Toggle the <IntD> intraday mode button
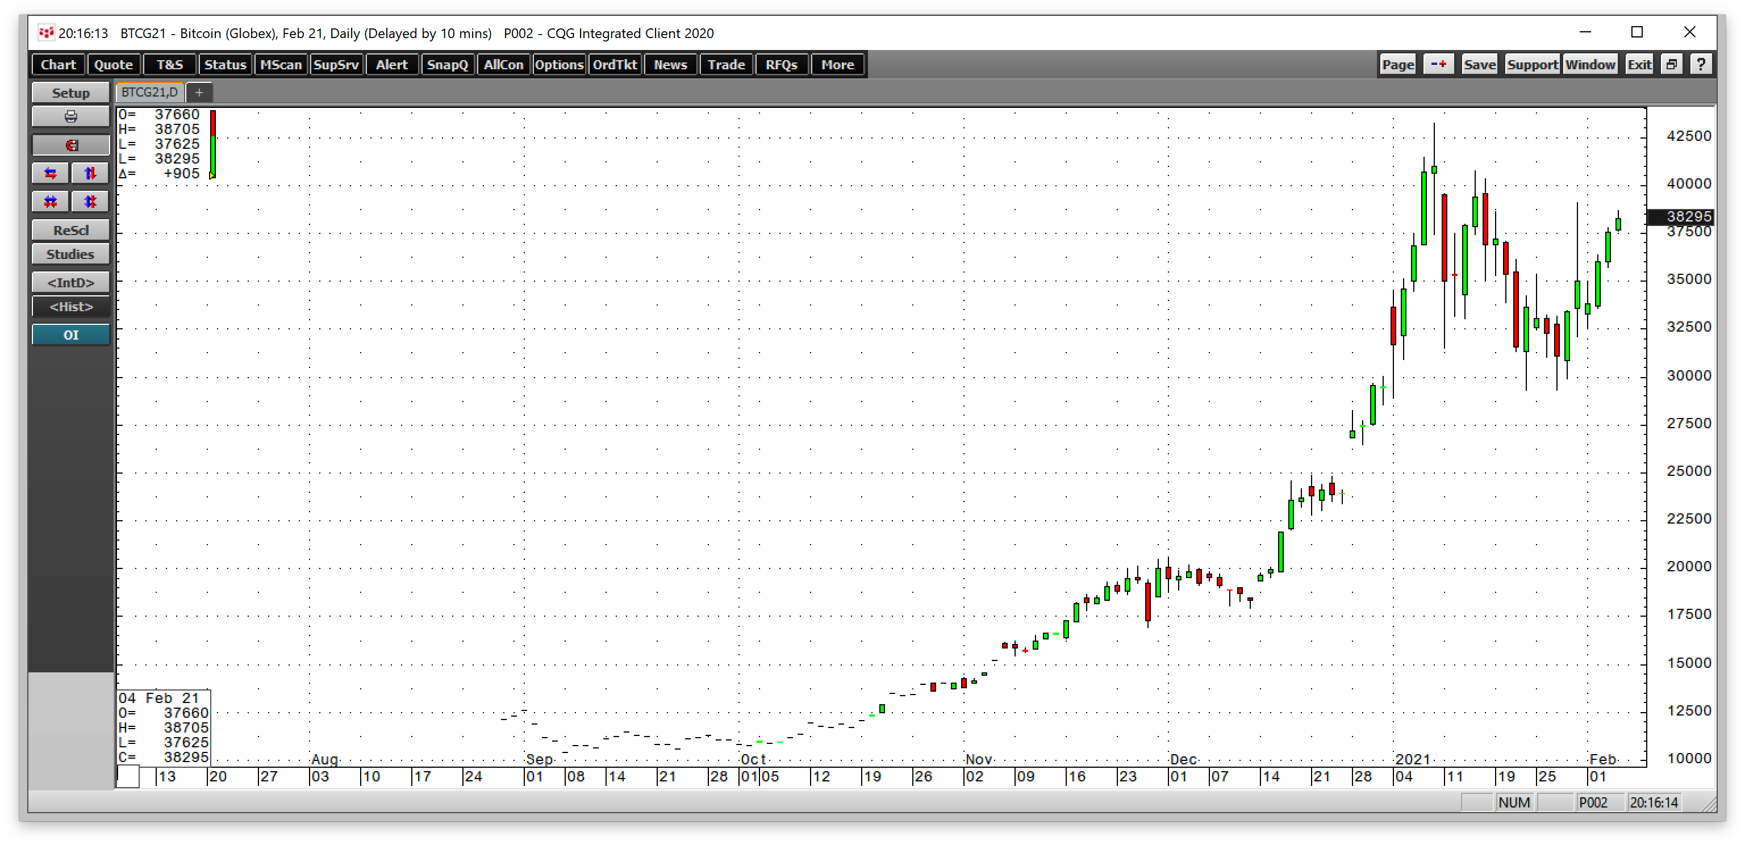 pos(70,282)
